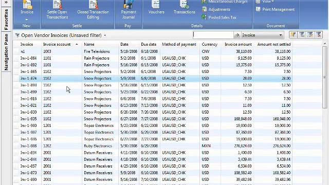
Task: Open the Favorites side tab
Action: tap(6, 20)
